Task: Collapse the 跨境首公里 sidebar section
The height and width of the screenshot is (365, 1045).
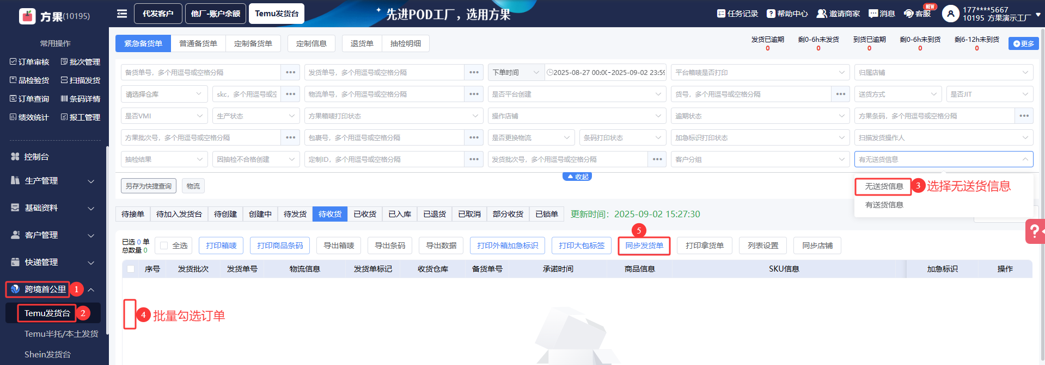Action: 91,290
